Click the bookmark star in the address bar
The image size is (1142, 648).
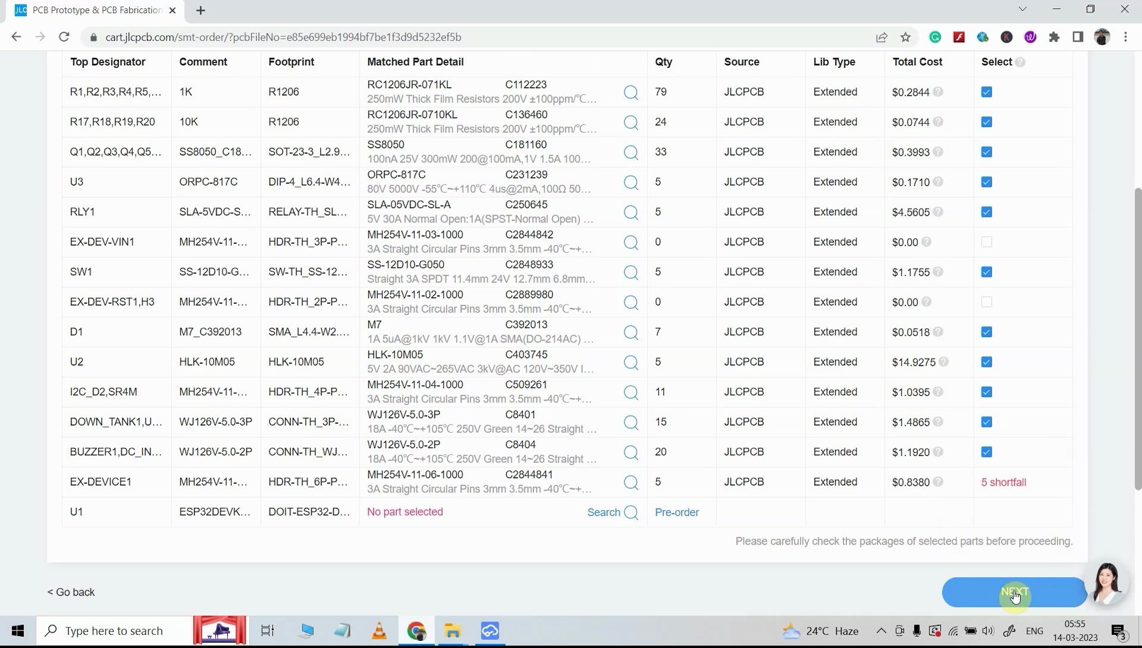(905, 37)
